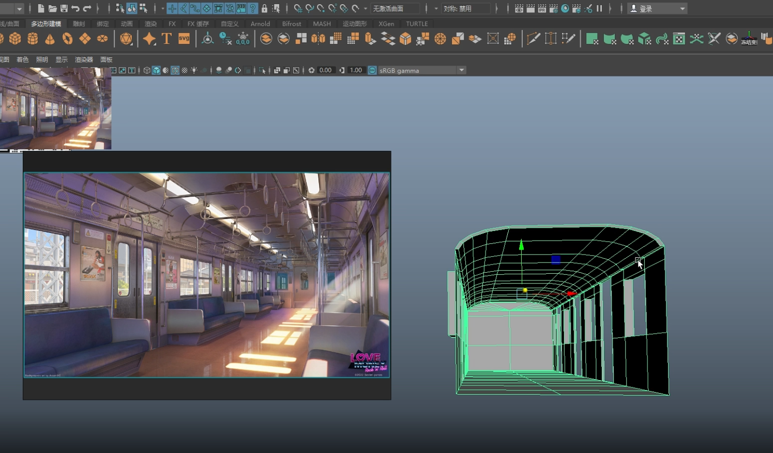
Task: Enable select by component type mode
Action: tap(143, 8)
